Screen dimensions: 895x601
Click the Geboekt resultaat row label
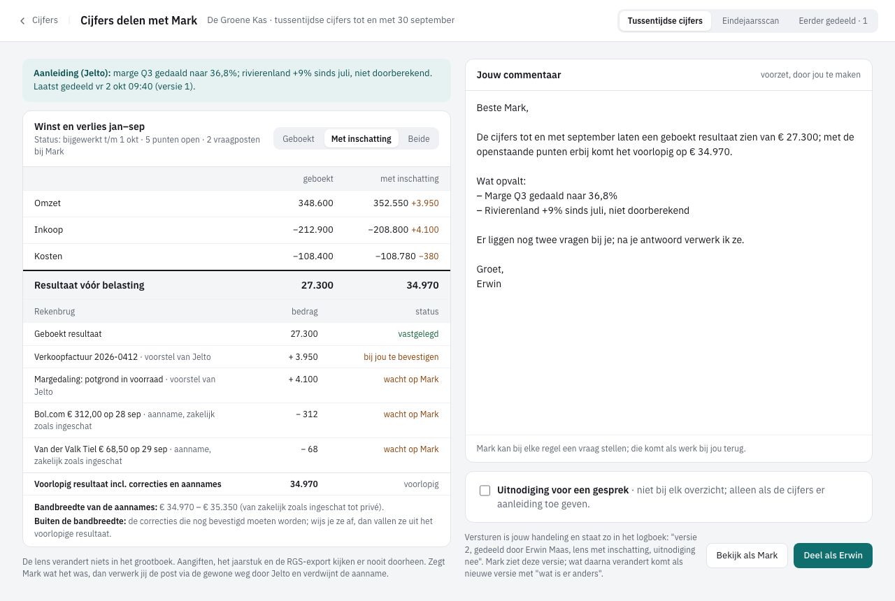[x=68, y=334]
